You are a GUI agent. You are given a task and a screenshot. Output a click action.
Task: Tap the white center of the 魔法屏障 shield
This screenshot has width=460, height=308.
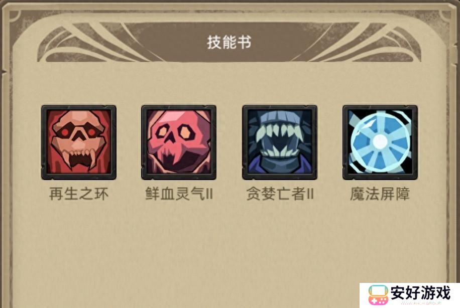(380, 142)
